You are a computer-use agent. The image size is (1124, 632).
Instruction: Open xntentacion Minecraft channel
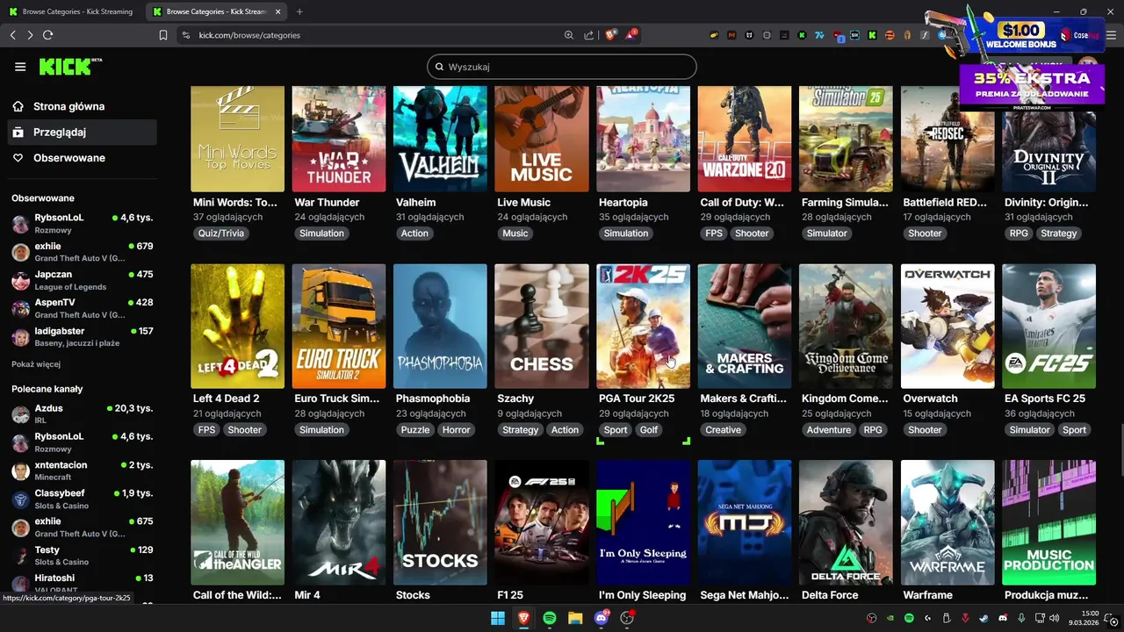pos(82,470)
